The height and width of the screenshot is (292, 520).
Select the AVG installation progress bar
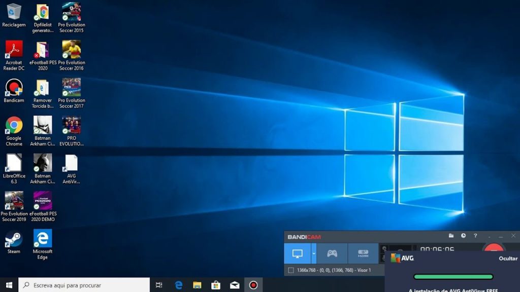coord(453,277)
